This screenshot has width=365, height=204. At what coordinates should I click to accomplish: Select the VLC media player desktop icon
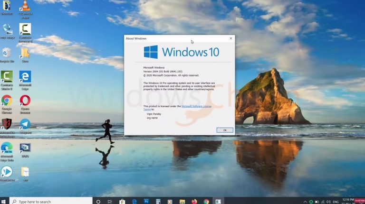[25, 9]
